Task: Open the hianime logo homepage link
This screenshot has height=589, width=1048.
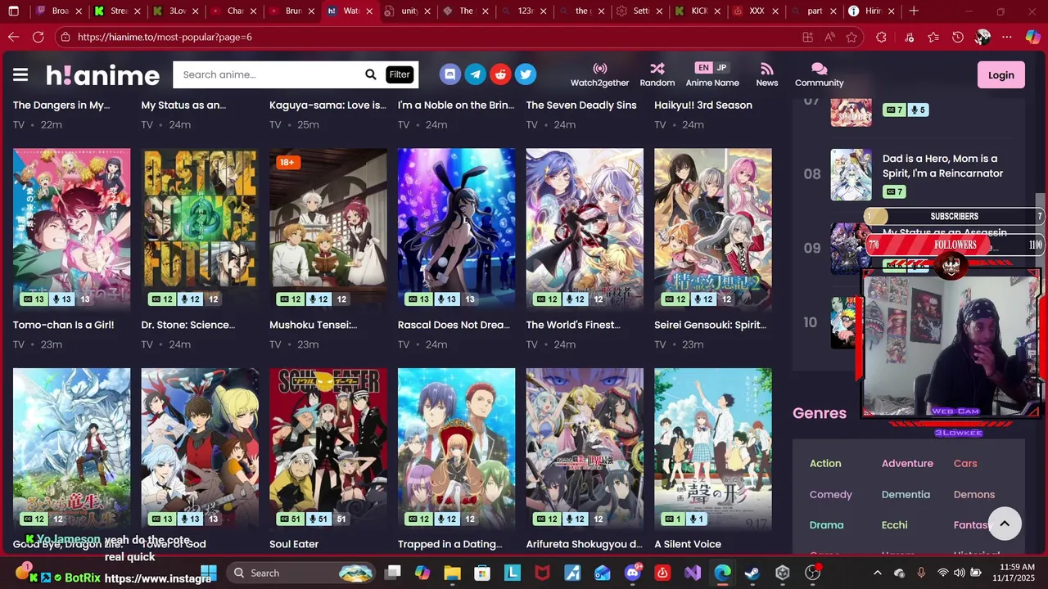Action: 102,75
